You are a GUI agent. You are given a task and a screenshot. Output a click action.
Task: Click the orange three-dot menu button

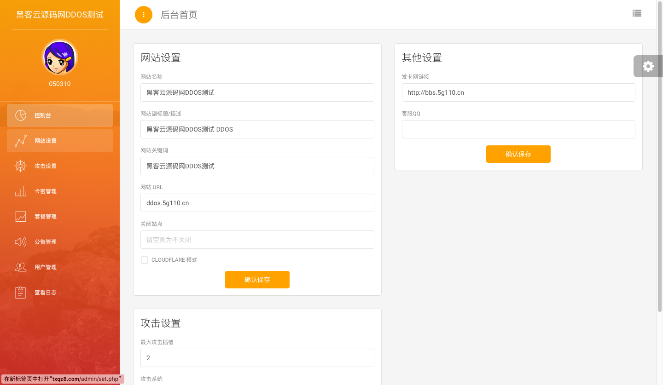pyautogui.click(x=144, y=15)
